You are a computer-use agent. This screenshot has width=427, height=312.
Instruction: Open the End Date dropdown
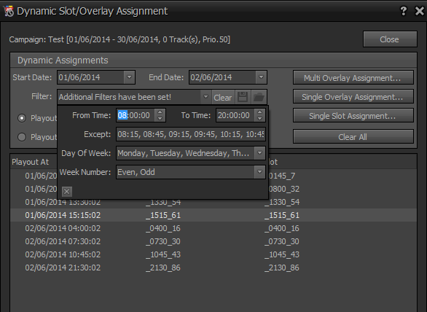click(x=261, y=77)
